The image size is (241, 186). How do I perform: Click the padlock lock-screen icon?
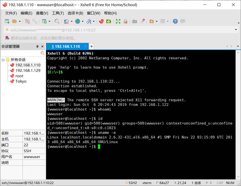(125, 21)
